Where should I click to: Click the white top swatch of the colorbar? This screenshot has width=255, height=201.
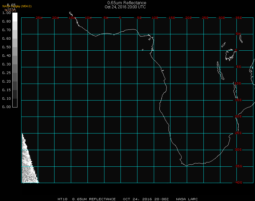(x=15, y=17)
